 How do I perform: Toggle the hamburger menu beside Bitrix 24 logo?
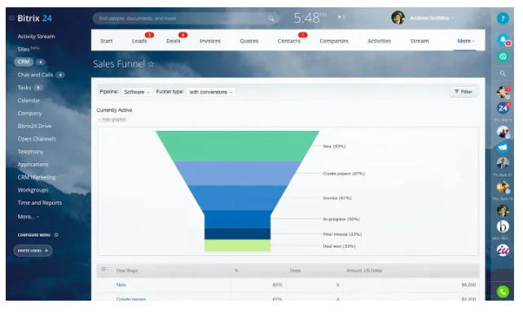coord(11,18)
